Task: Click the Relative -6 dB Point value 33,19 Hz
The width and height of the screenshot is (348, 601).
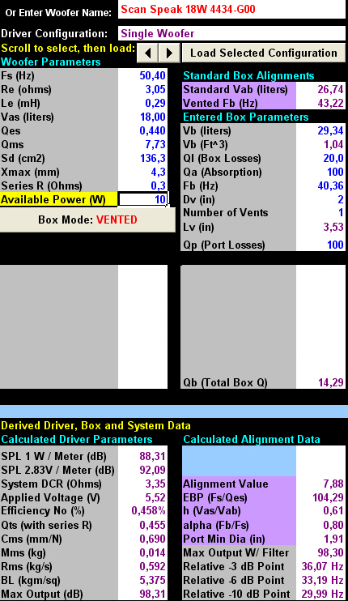Action: point(323,580)
